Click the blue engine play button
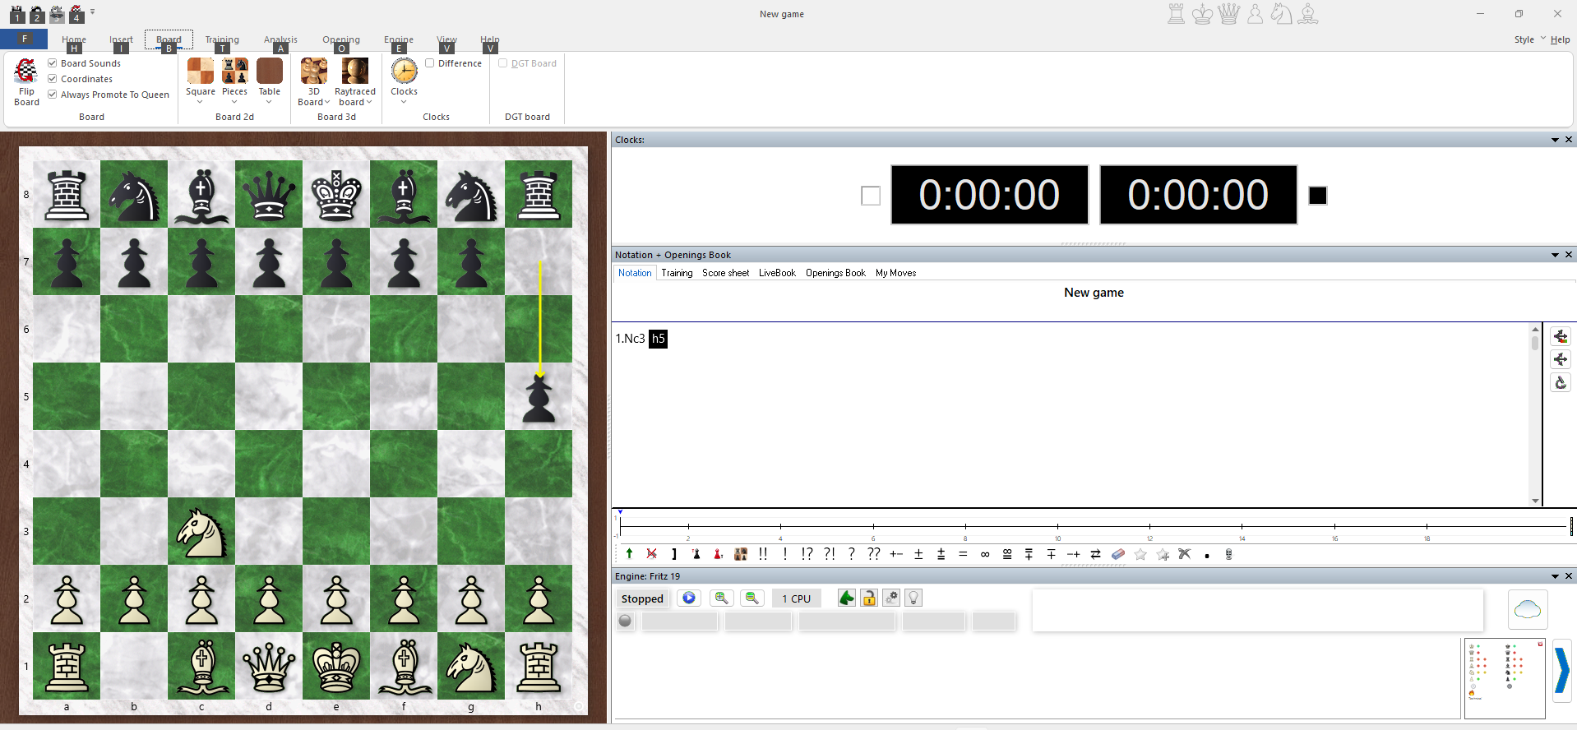This screenshot has width=1577, height=730. pyautogui.click(x=689, y=598)
